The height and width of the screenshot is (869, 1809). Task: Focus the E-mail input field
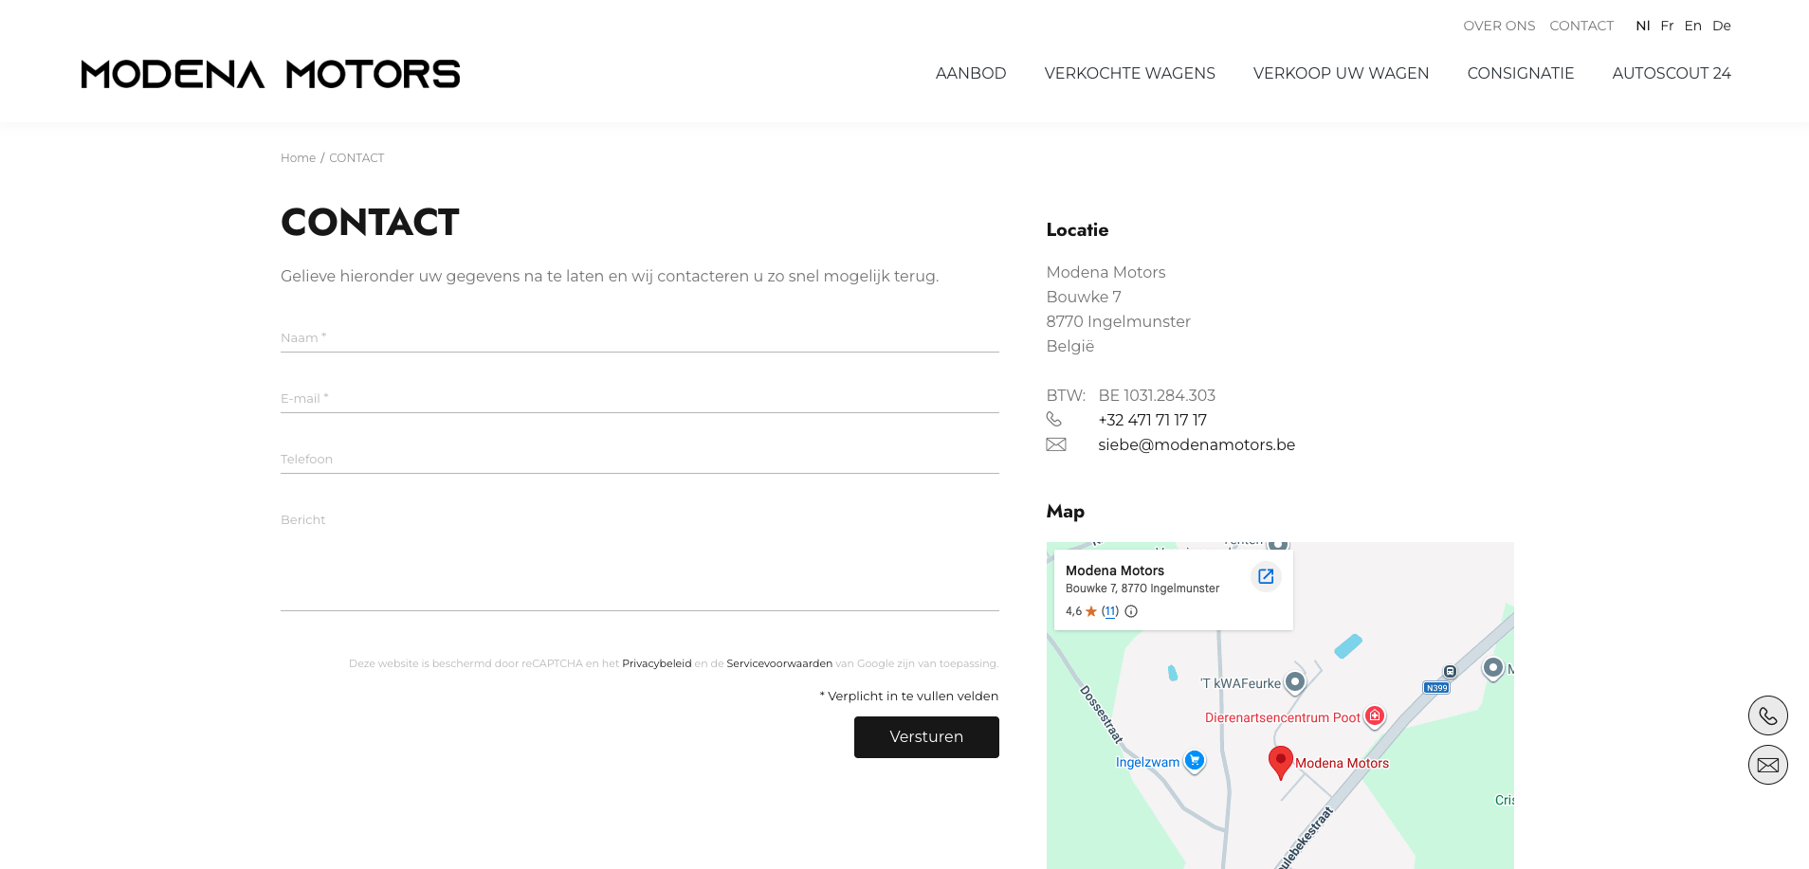pyautogui.click(x=640, y=398)
